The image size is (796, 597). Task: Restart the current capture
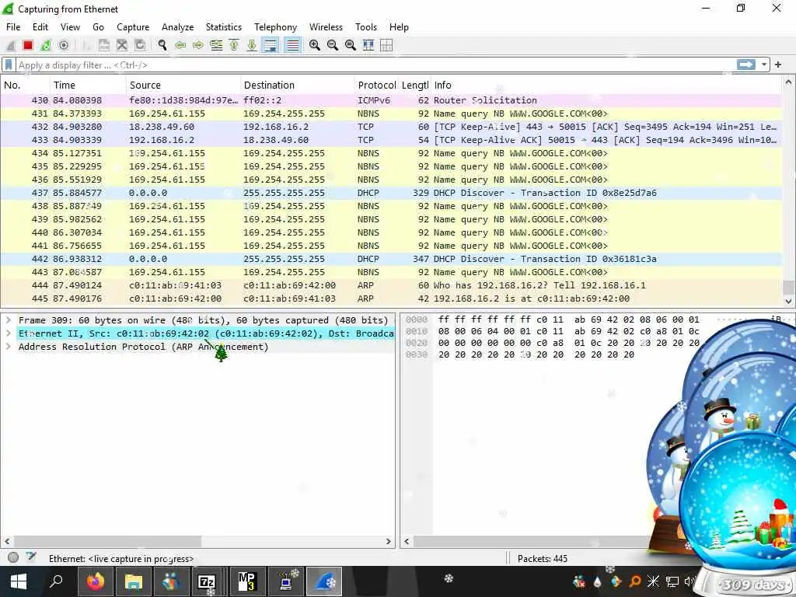[x=46, y=45]
